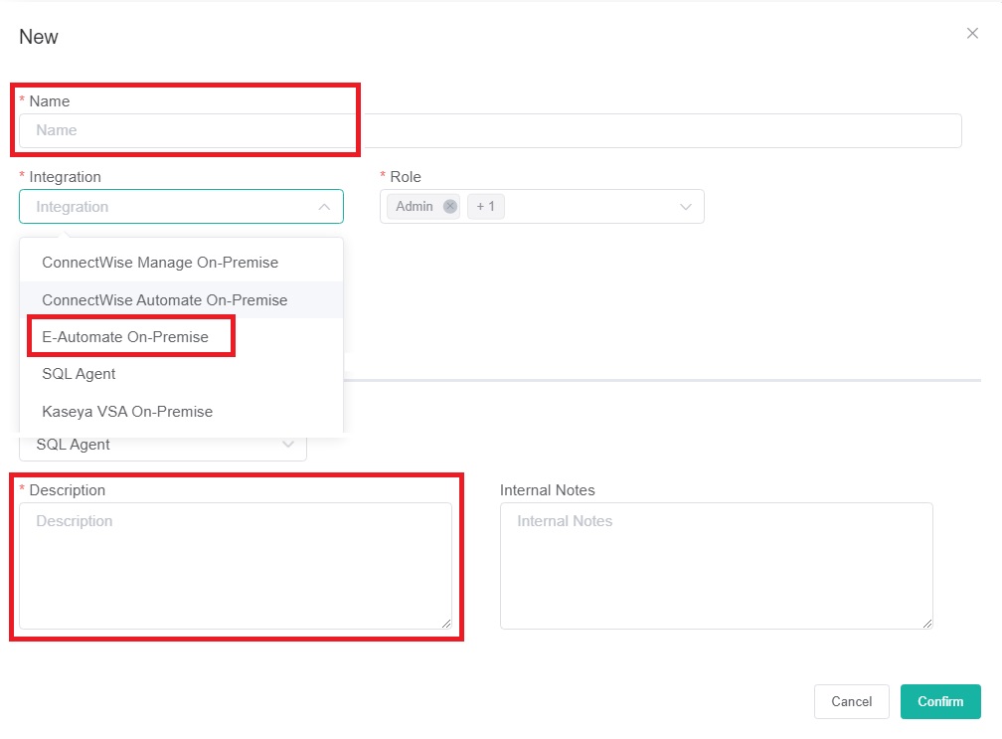Collapse the Integration dropdown using its arrow
Screen dimensions: 1002x739
[x=324, y=207]
